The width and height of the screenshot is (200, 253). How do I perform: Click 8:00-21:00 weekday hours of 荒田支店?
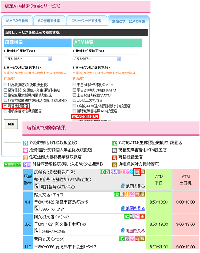coord(159,247)
